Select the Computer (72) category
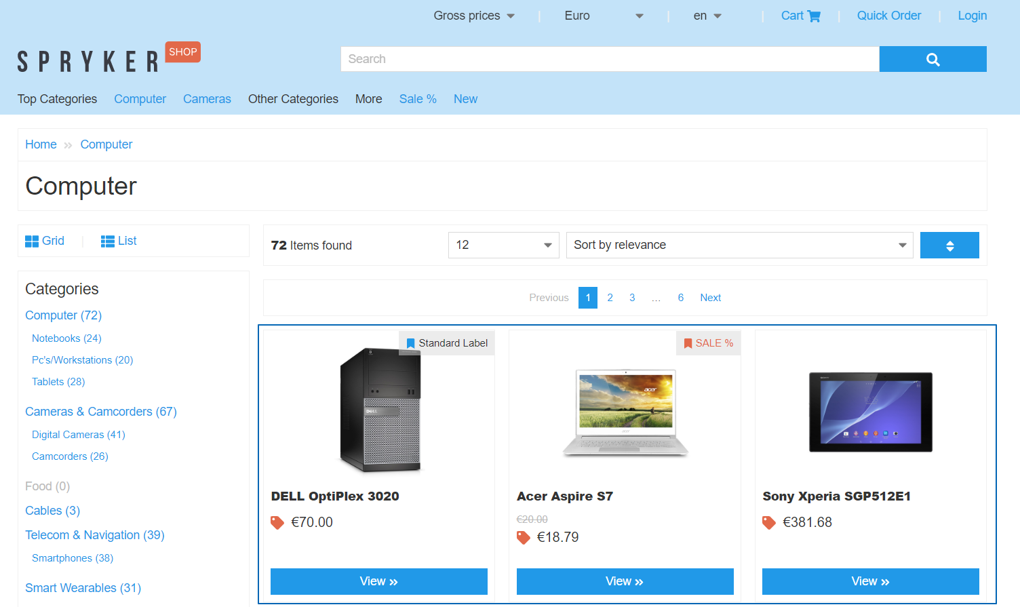 click(63, 315)
